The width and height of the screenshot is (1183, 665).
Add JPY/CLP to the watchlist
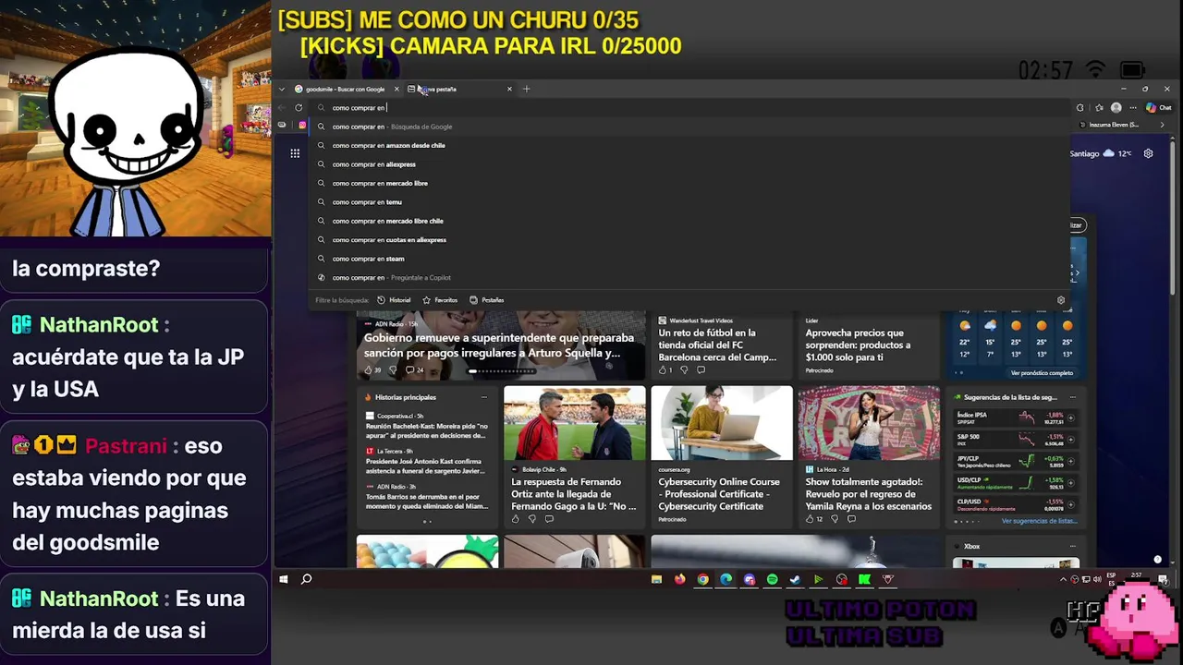coord(1071,462)
